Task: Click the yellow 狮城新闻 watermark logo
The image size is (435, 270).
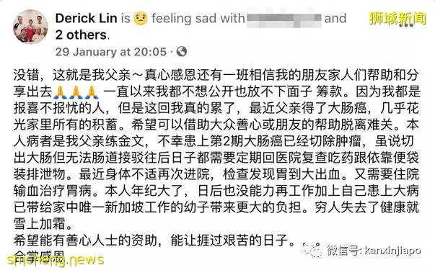Action: point(397,19)
